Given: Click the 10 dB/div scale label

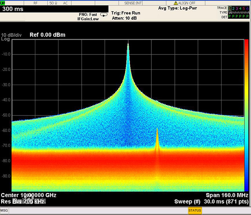Looking at the screenshot, I should [x=11, y=35].
